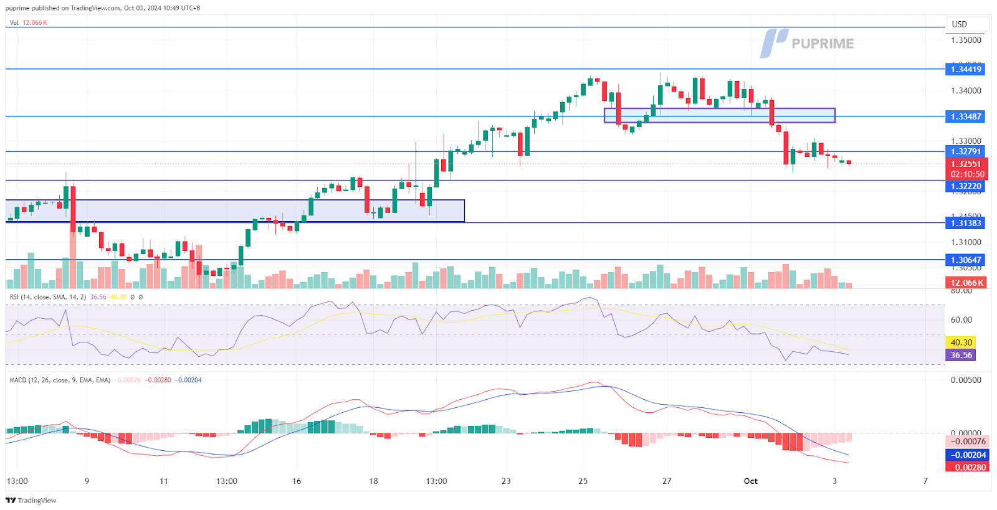Click the 27 date label on time axis

click(x=667, y=481)
